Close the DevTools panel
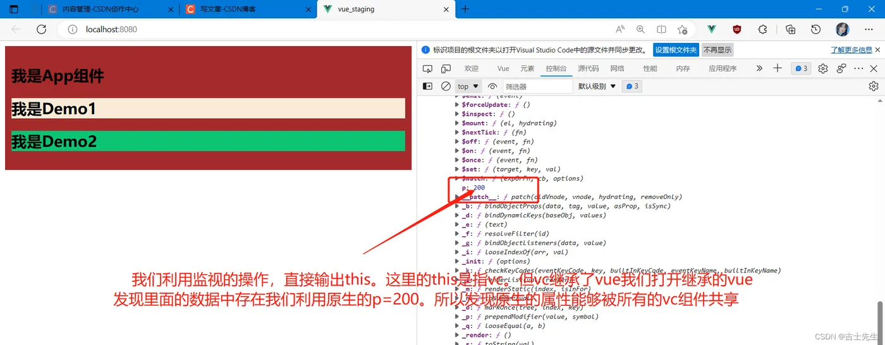 coord(874,68)
